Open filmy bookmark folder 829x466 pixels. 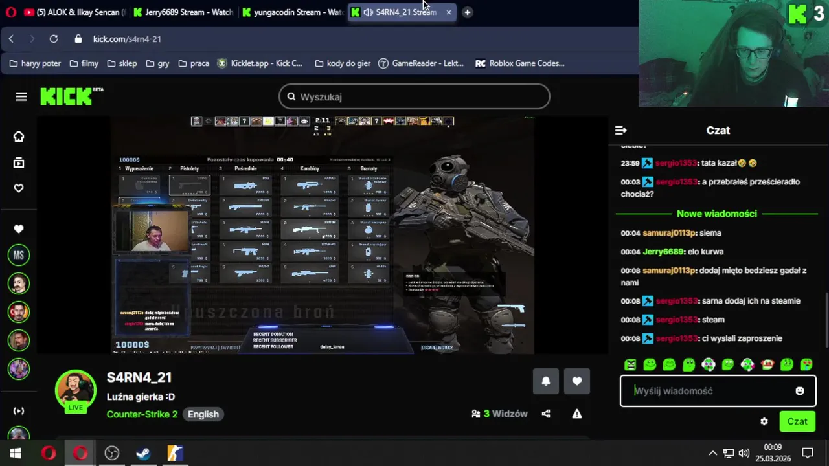(x=84, y=63)
